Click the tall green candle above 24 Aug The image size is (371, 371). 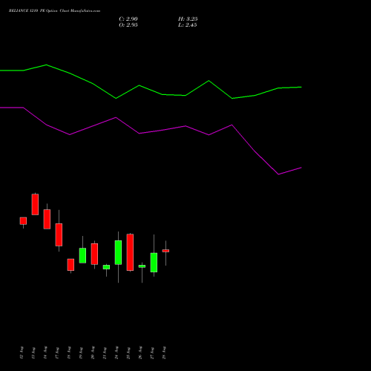pyautogui.click(x=118, y=252)
